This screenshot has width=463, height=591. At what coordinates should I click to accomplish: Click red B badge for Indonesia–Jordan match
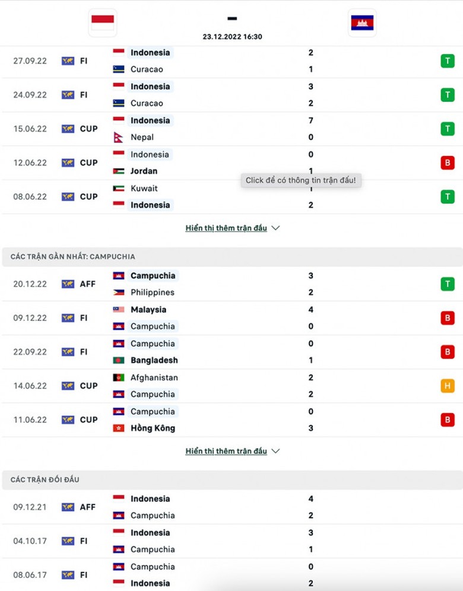point(447,163)
